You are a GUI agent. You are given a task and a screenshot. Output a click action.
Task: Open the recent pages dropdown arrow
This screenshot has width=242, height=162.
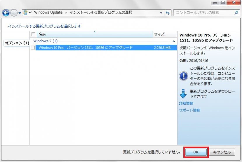(x=20, y=13)
